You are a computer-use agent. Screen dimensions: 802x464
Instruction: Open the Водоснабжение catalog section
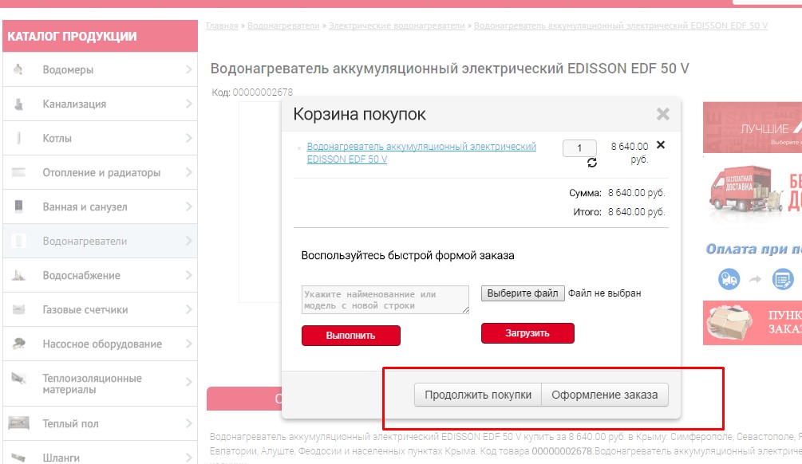[x=81, y=276]
